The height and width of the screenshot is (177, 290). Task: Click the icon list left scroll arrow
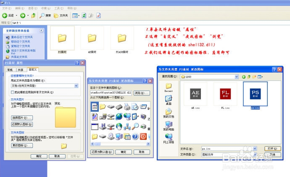(92, 144)
